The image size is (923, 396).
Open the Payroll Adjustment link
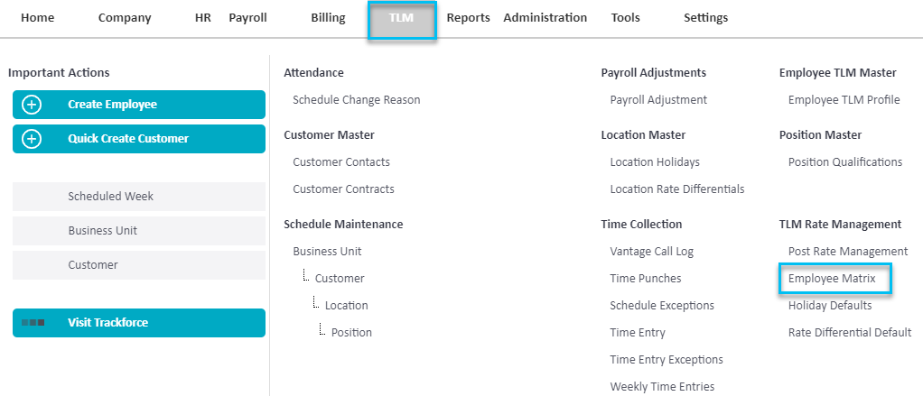pos(658,100)
